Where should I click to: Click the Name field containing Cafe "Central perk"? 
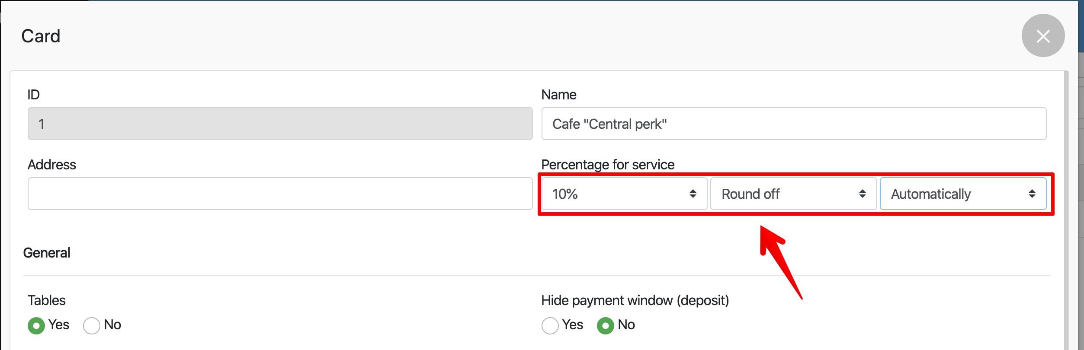tap(793, 124)
